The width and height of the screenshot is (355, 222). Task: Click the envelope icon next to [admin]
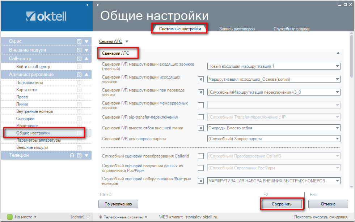pos(88,217)
